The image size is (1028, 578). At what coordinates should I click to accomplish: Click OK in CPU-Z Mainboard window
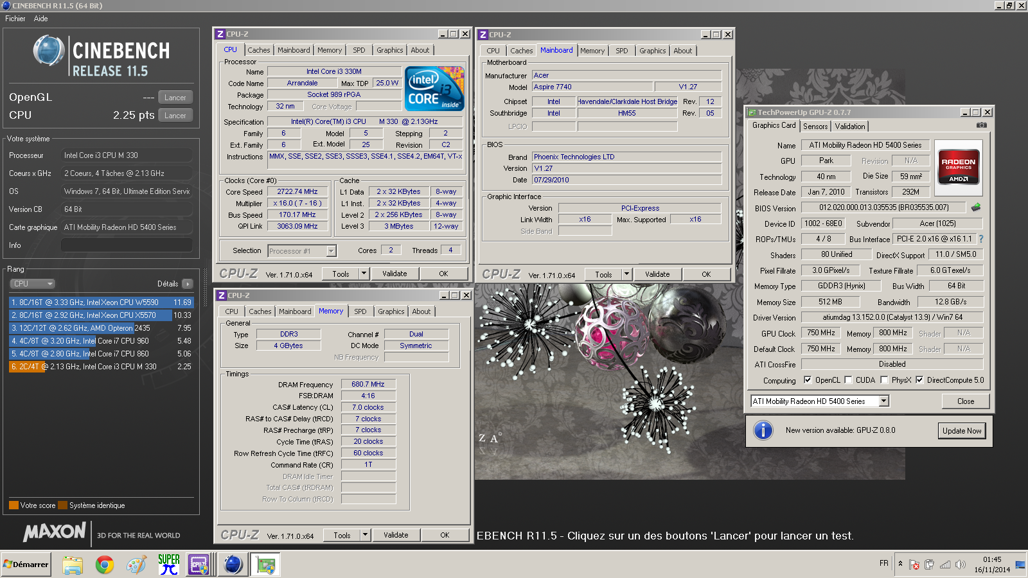pyautogui.click(x=706, y=274)
